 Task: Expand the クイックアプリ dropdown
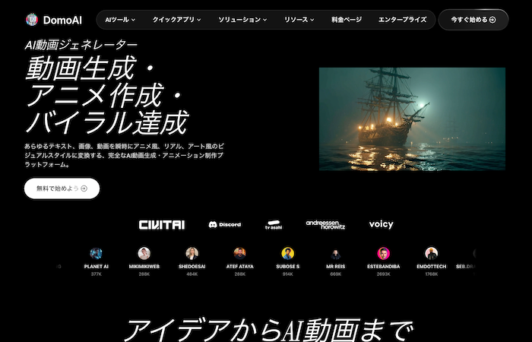click(x=178, y=20)
